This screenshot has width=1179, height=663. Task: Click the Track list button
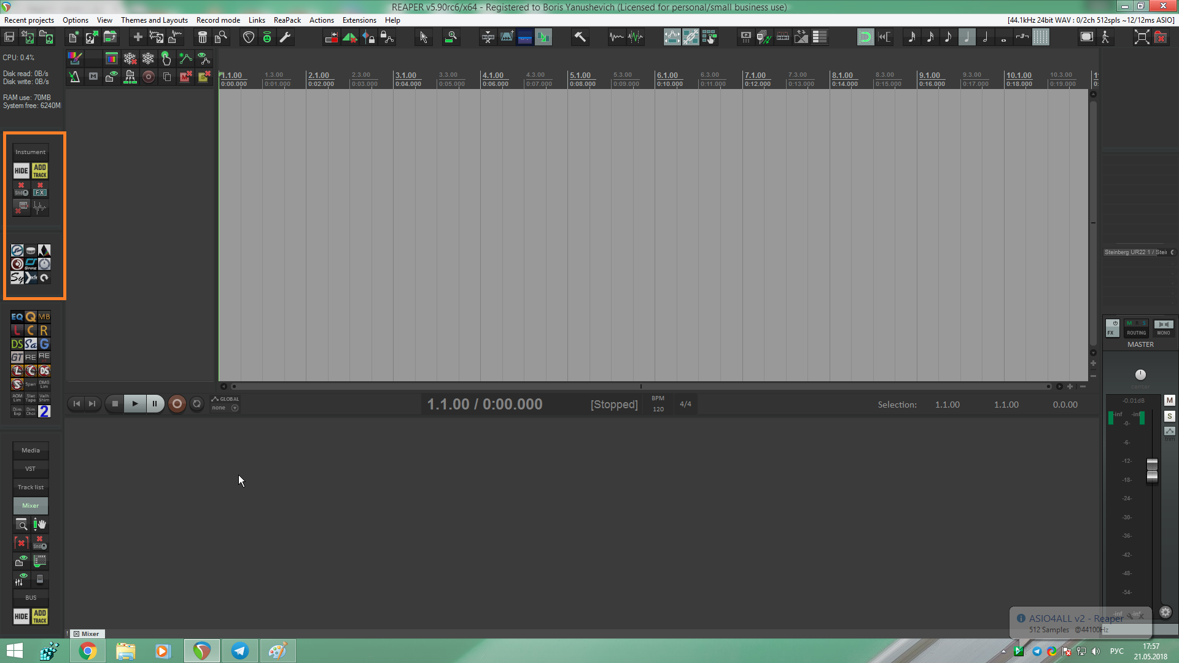click(31, 487)
